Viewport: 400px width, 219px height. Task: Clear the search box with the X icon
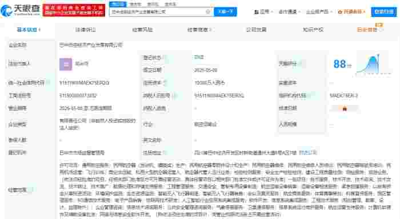pos(208,11)
